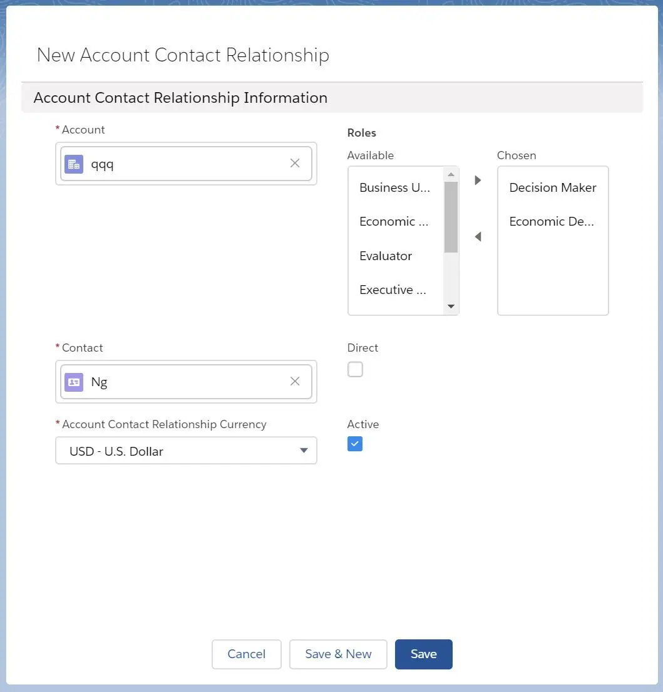Select Decision Maker in Chosen roles

[553, 187]
